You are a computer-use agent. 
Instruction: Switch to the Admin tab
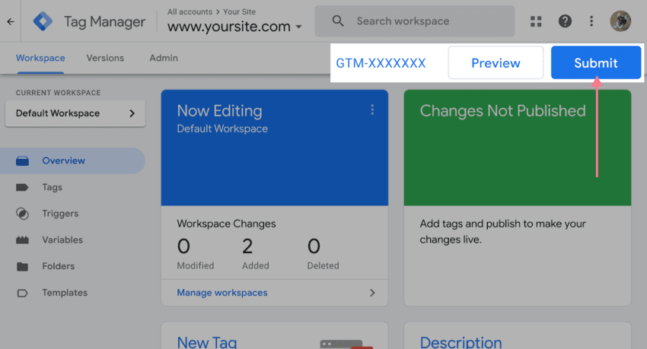coord(164,58)
